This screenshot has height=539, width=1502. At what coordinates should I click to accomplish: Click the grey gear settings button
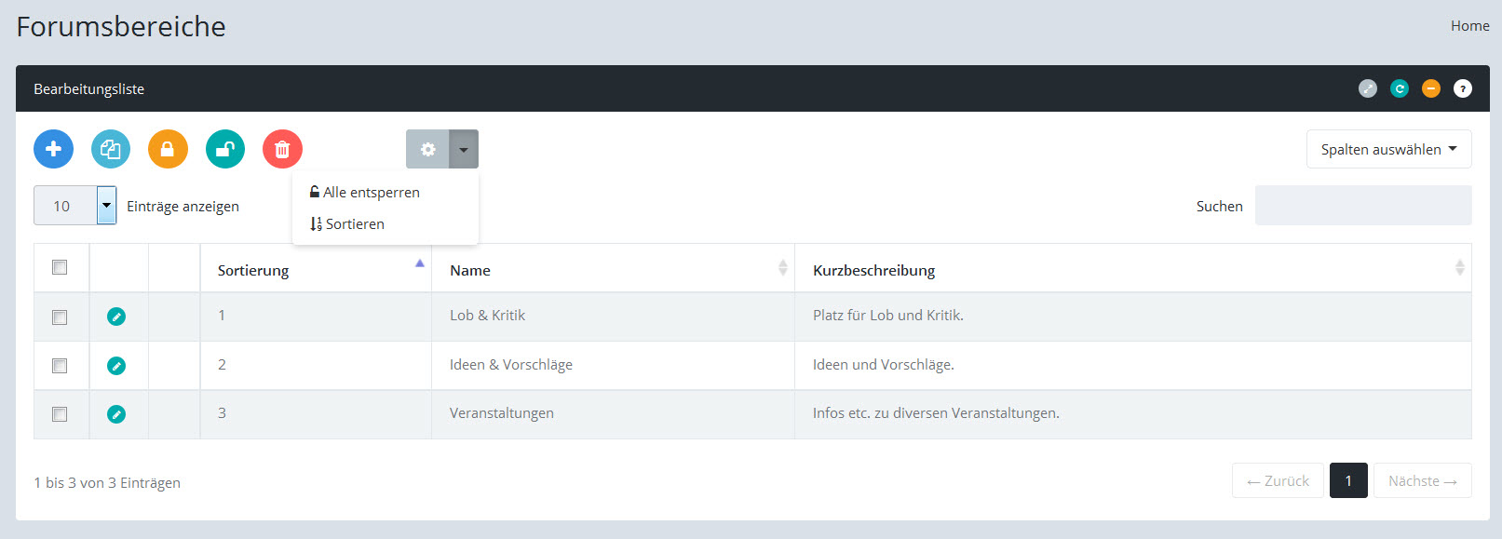(427, 149)
